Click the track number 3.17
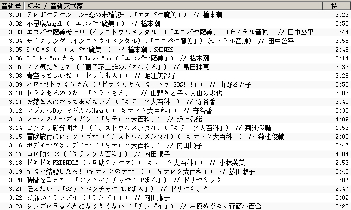The height and width of the screenshot is (210, 351). point(15,154)
